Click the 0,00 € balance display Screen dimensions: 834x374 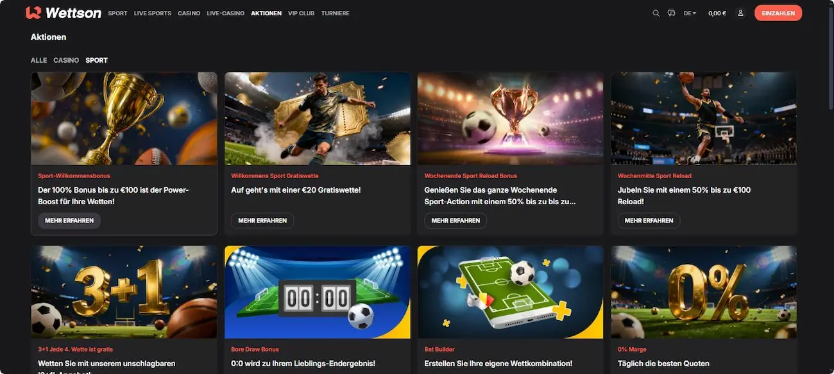717,13
